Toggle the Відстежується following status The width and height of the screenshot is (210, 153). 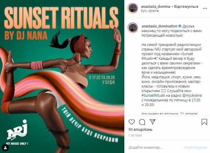(x=186, y=6)
